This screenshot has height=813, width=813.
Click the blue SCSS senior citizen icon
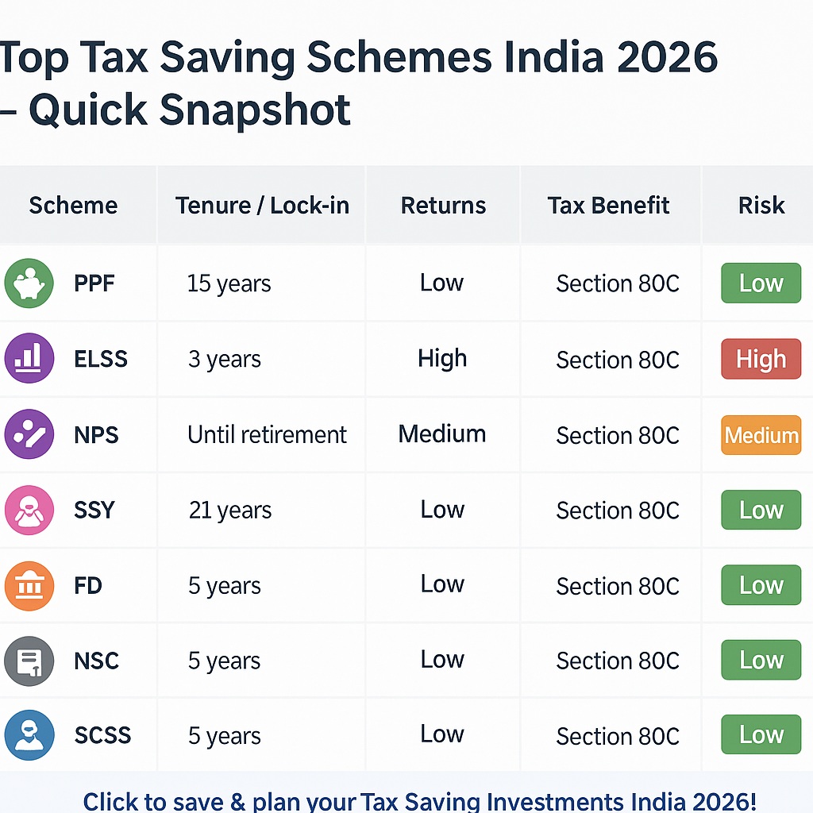(29, 736)
